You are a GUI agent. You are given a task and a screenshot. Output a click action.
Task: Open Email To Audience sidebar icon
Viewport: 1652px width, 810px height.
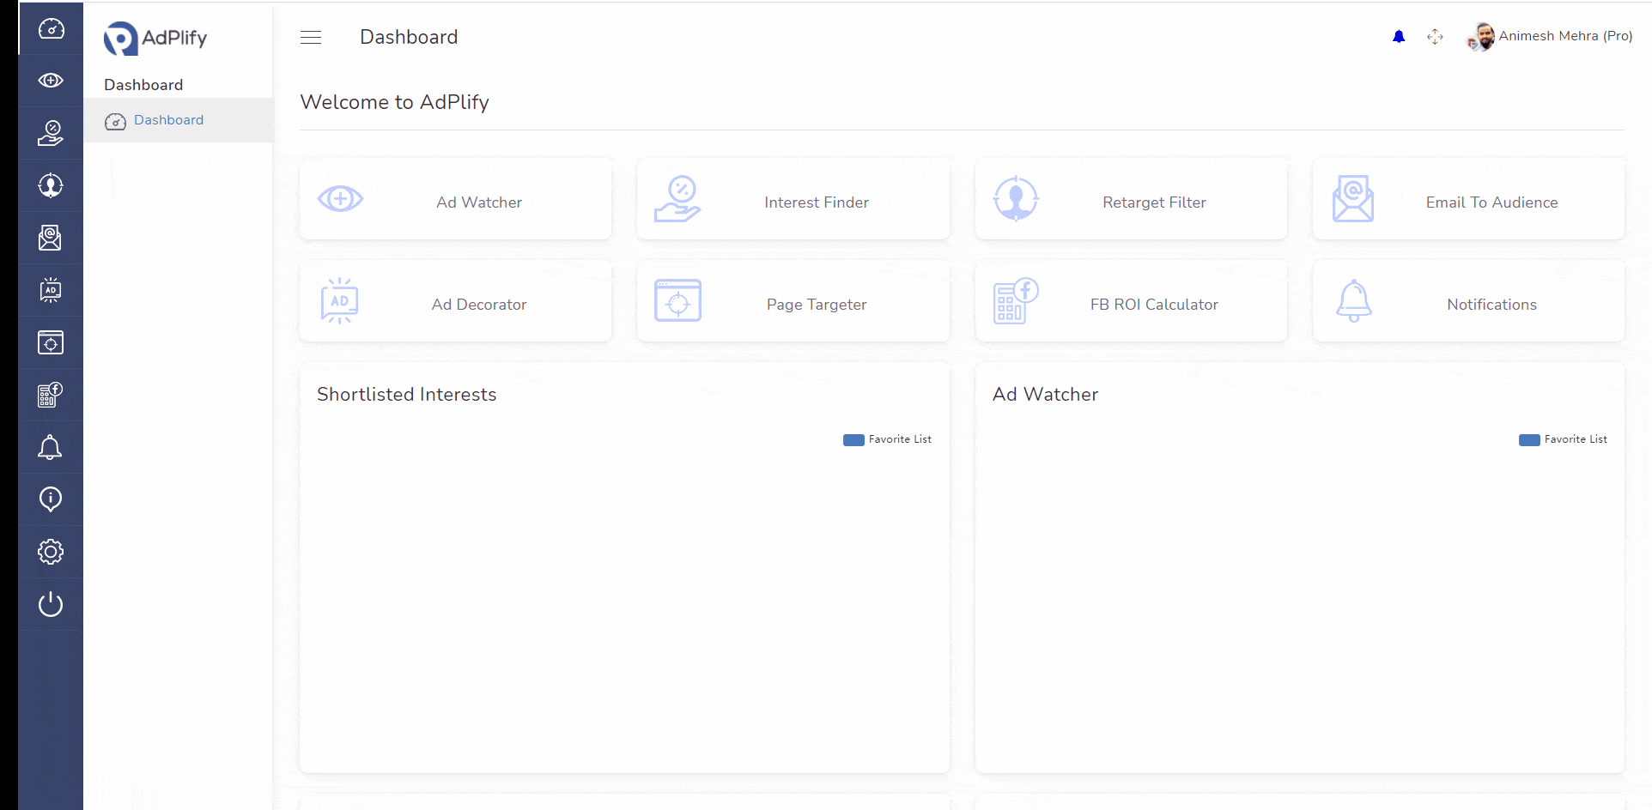[51, 238]
